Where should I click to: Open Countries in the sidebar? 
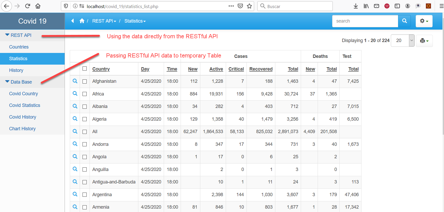point(19,47)
